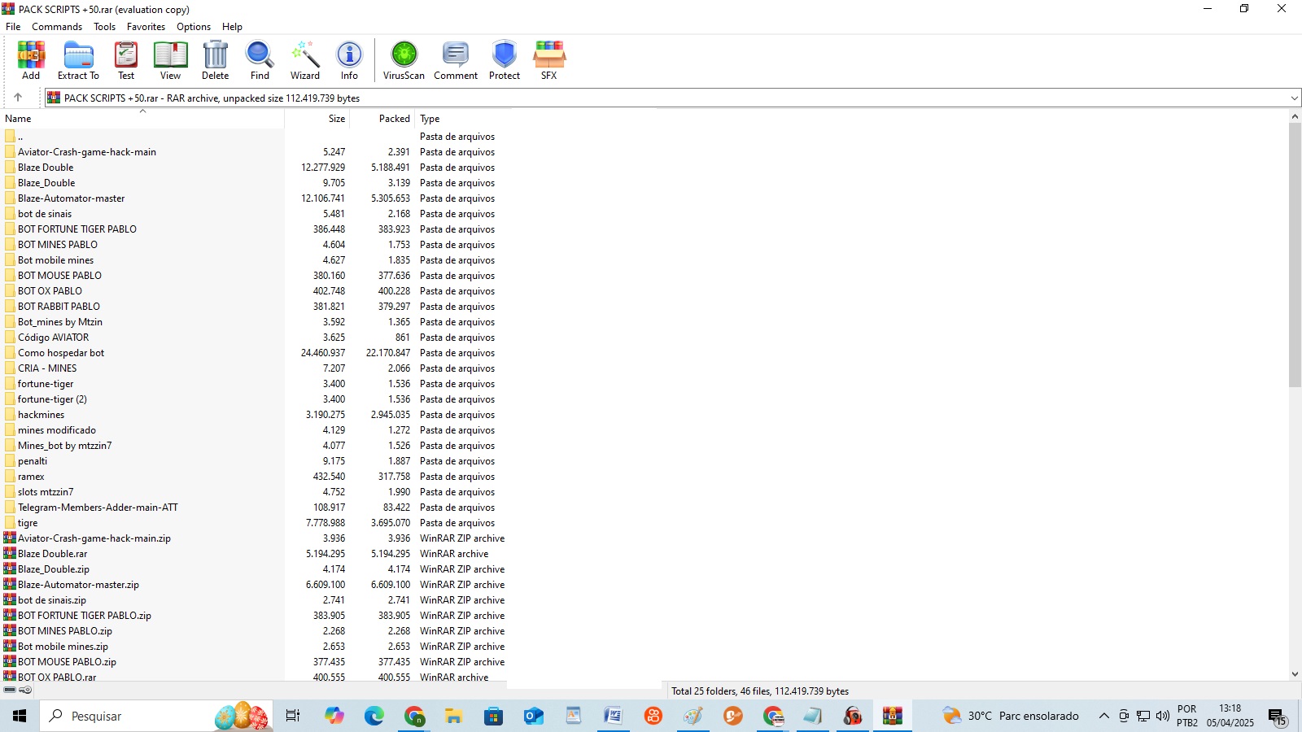Click the scrollbar up arrow

[1295, 117]
